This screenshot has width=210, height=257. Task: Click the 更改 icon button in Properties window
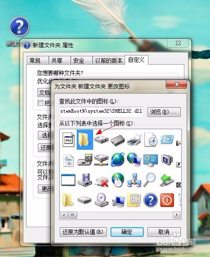click(45, 189)
